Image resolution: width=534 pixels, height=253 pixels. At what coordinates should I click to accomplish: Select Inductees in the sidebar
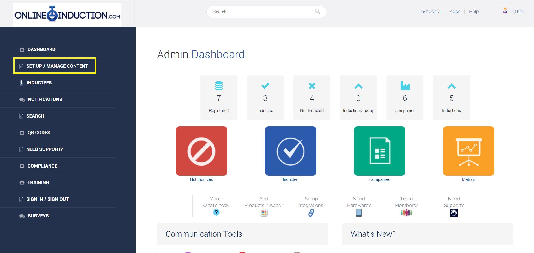coord(39,83)
